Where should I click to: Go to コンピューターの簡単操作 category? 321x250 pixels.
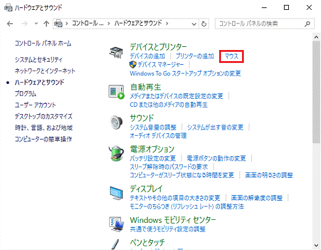click(x=43, y=139)
